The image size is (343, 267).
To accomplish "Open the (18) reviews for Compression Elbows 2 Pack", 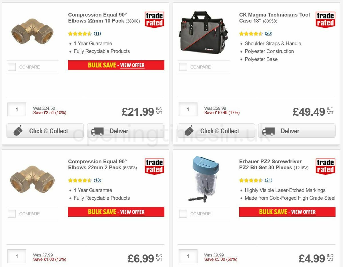I will [97, 180].
